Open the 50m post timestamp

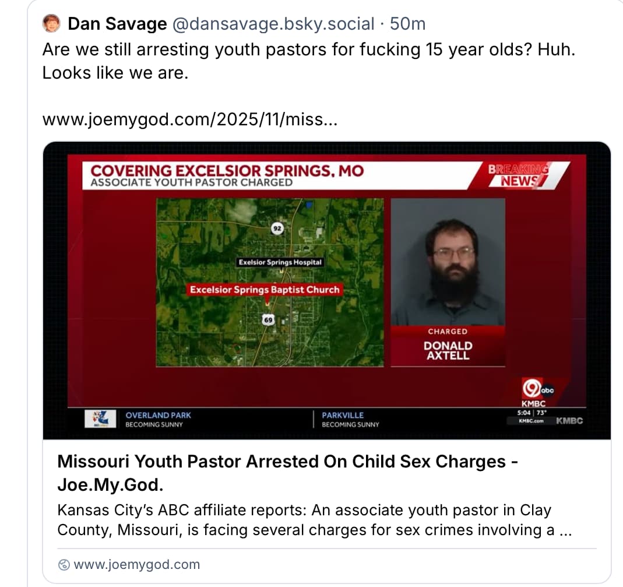(x=407, y=24)
